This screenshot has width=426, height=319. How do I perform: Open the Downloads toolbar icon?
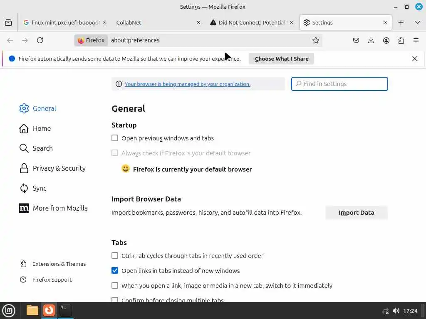coord(371,40)
